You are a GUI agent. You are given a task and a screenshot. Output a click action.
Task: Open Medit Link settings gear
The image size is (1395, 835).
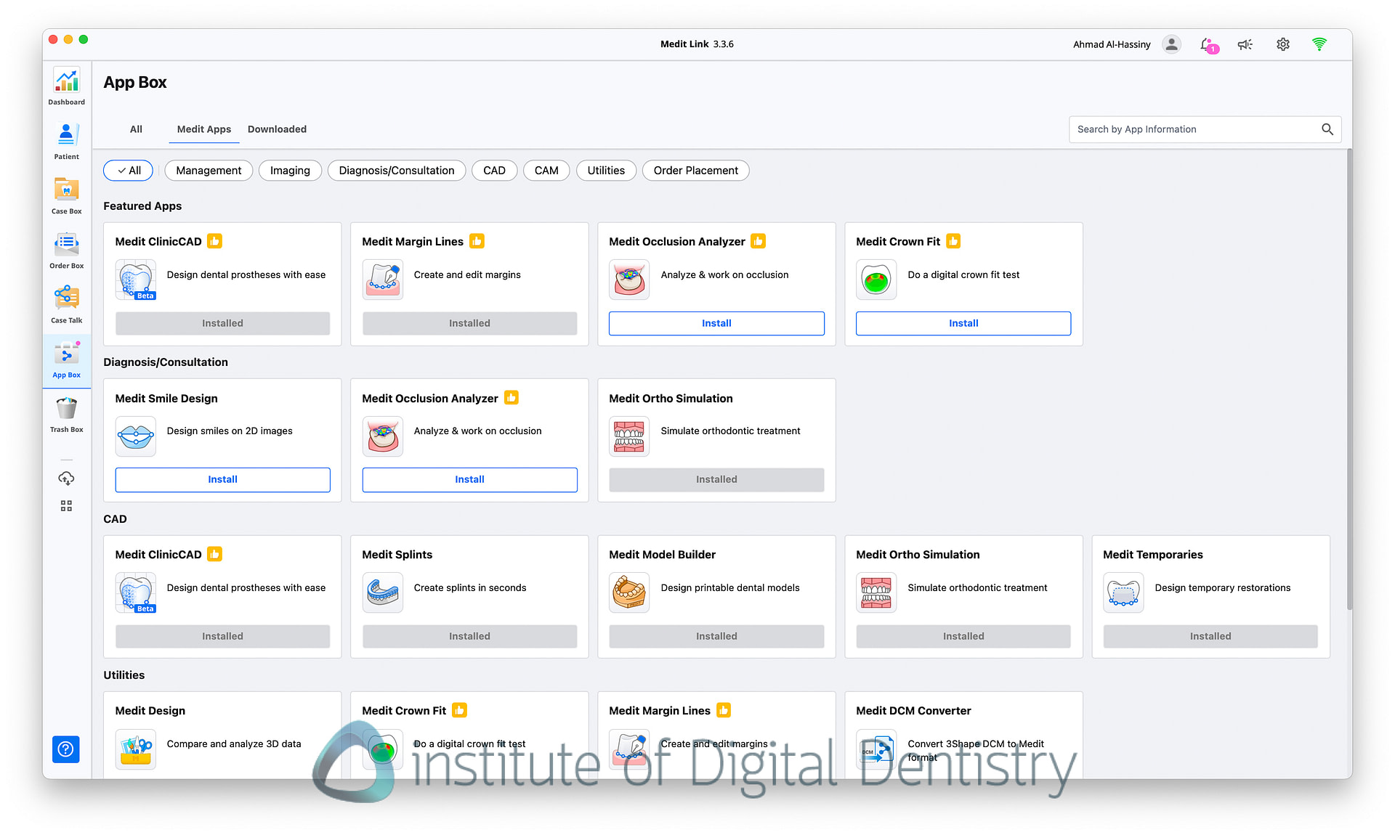tap(1282, 44)
